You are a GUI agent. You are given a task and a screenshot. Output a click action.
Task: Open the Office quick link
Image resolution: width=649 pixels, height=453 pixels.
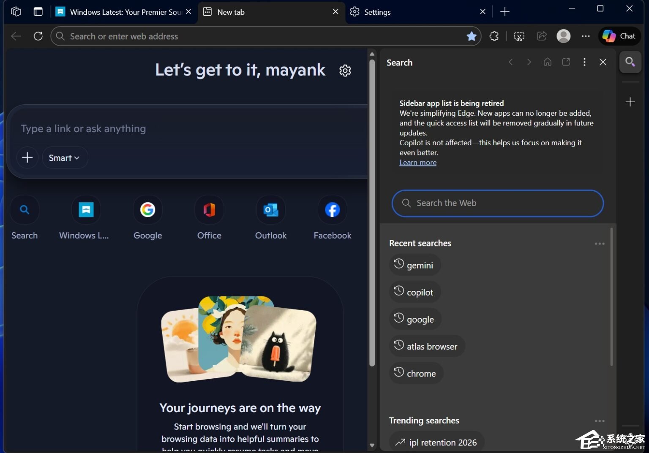pos(209,218)
